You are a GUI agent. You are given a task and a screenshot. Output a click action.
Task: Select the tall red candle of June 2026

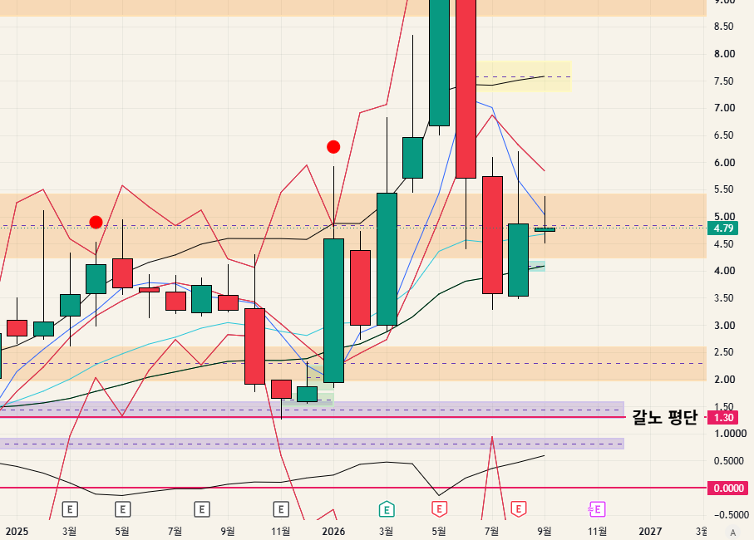click(x=466, y=89)
